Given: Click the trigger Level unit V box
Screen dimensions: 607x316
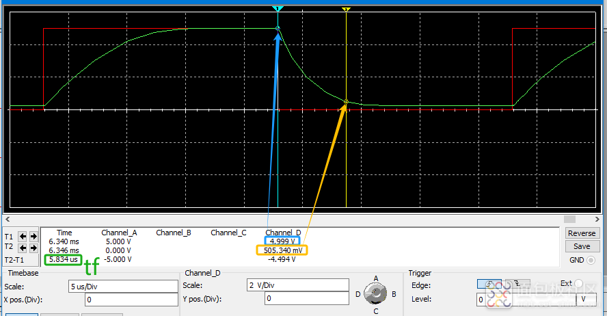Looking at the screenshot, I should tap(586, 299).
